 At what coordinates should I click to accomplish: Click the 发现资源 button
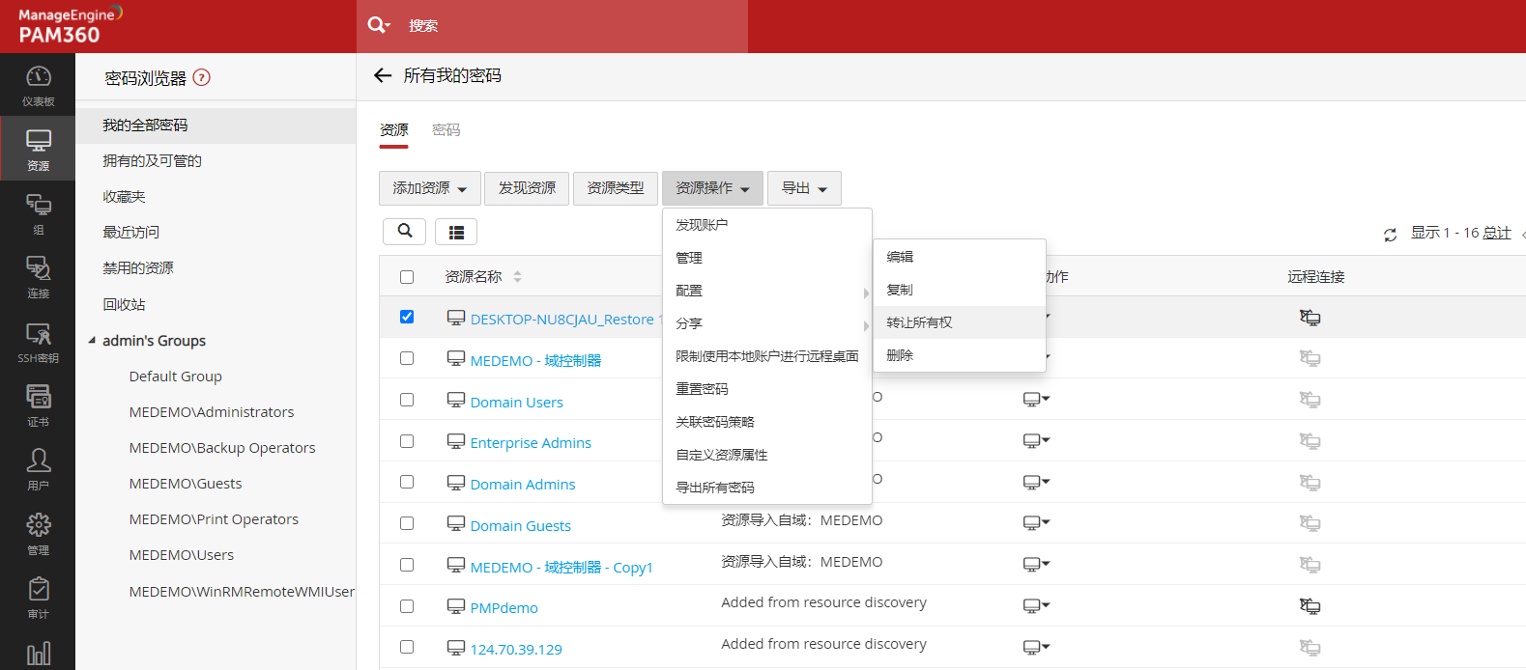[527, 188]
